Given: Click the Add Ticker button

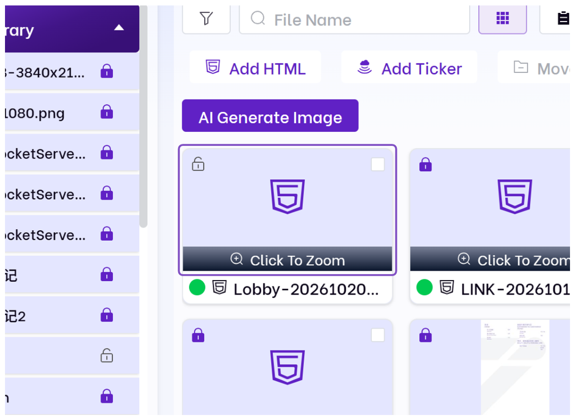Looking at the screenshot, I should click(409, 68).
